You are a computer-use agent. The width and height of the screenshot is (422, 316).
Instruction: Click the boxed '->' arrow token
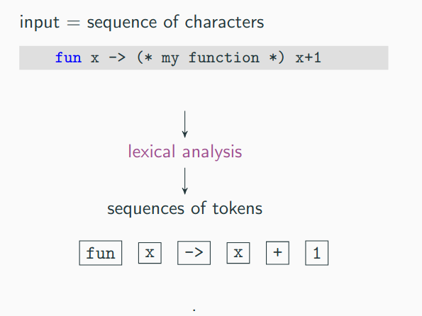tap(194, 253)
